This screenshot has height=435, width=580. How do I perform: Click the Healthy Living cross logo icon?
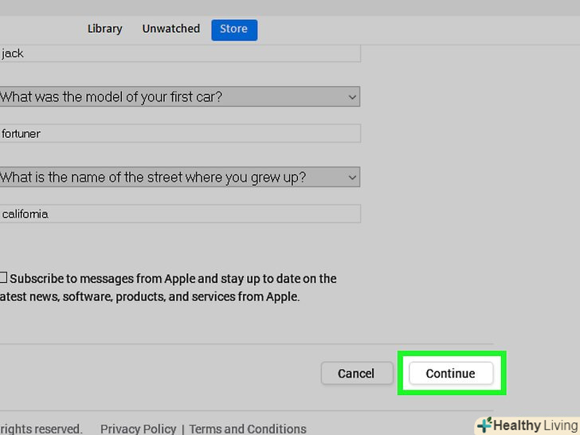coord(484,425)
